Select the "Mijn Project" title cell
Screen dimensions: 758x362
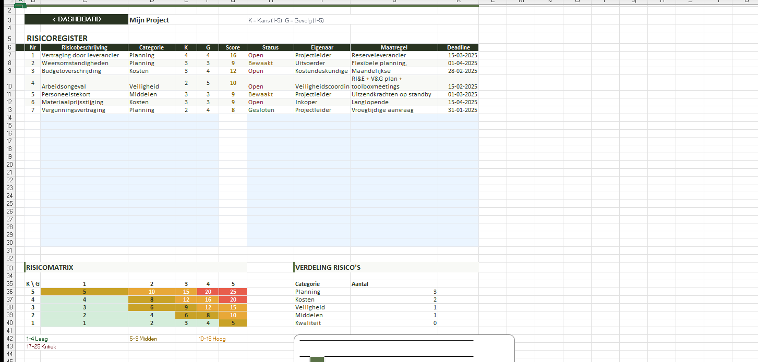tap(149, 20)
